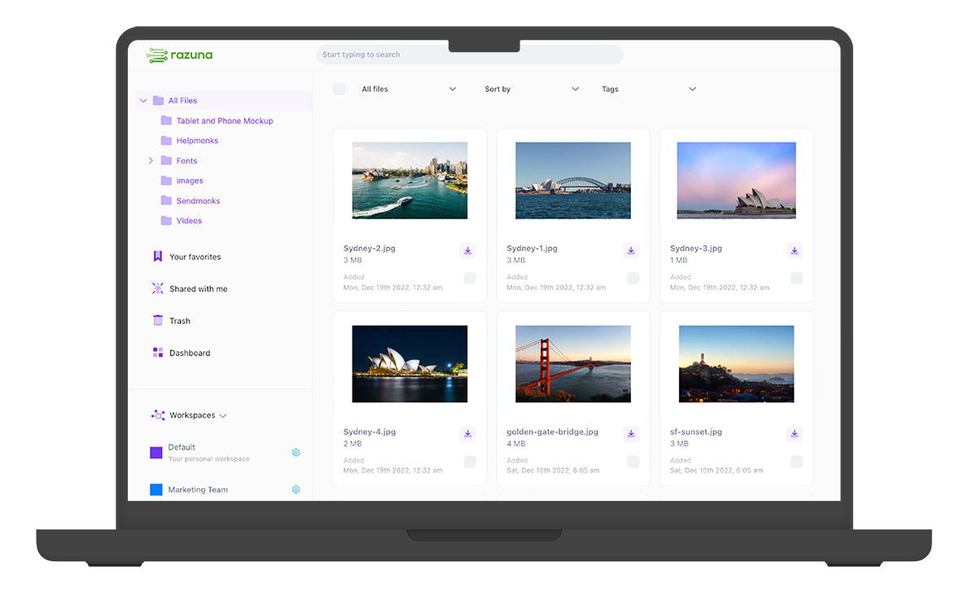Viewport: 977px width, 597px height.
Task: Toggle the Workspaces list chevron
Action: click(x=223, y=416)
